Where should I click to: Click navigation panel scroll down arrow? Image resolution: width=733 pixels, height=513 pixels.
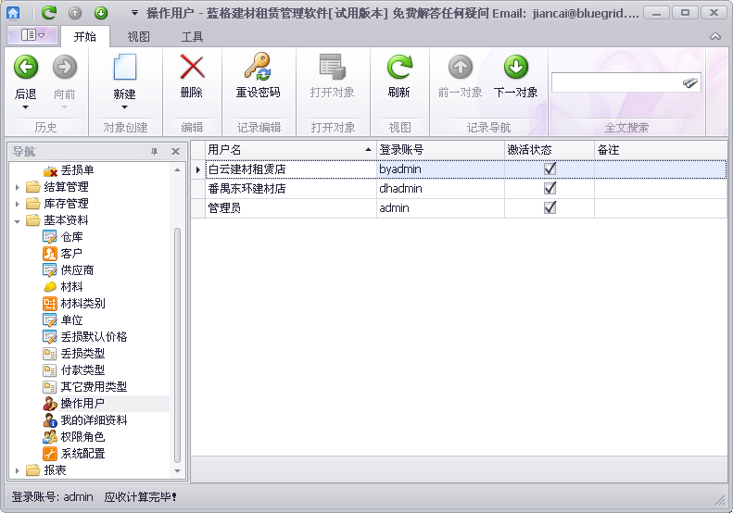[x=177, y=471]
